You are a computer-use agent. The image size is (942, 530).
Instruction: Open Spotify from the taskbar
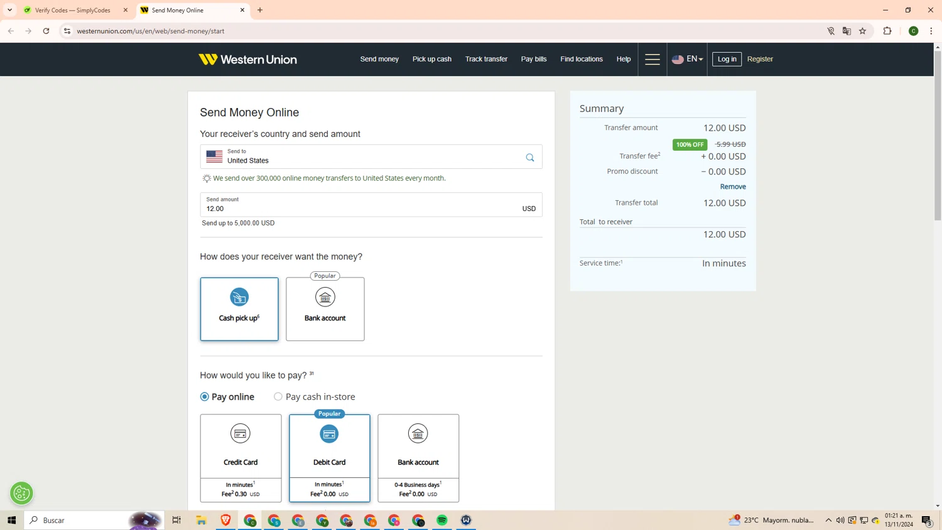point(442,520)
